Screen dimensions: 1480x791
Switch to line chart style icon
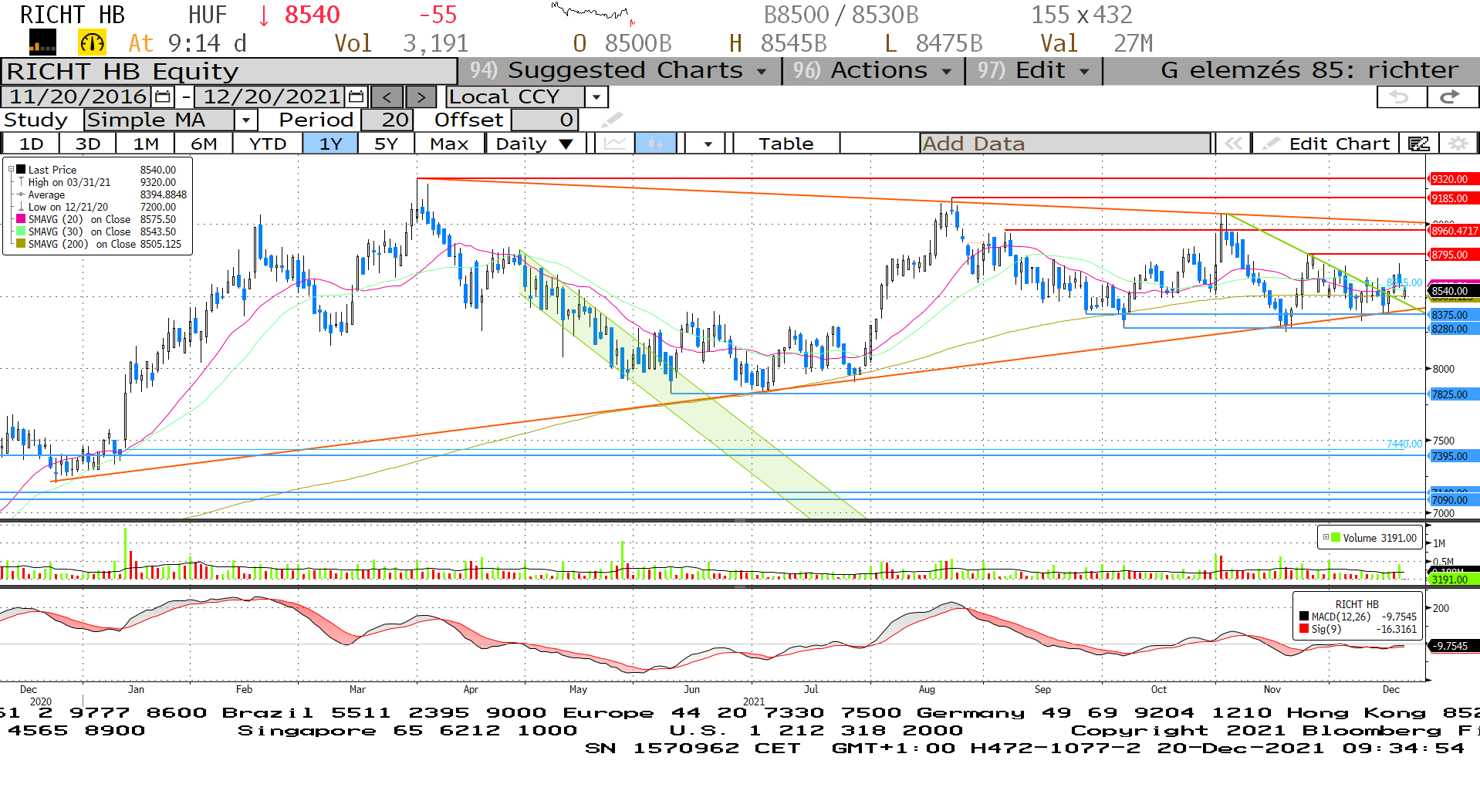tap(615, 144)
